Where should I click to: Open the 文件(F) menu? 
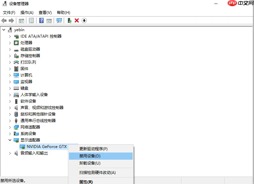coord(9,13)
